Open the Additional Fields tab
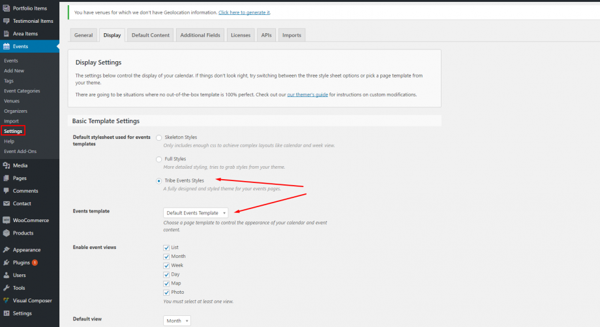Viewport: 600px width, 327px height. click(200, 35)
